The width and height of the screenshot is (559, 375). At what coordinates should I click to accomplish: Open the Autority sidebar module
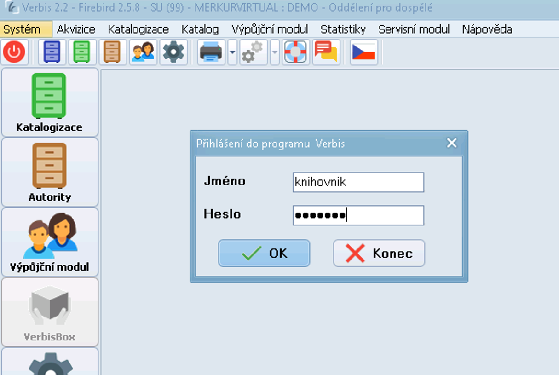click(x=50, y=172)
